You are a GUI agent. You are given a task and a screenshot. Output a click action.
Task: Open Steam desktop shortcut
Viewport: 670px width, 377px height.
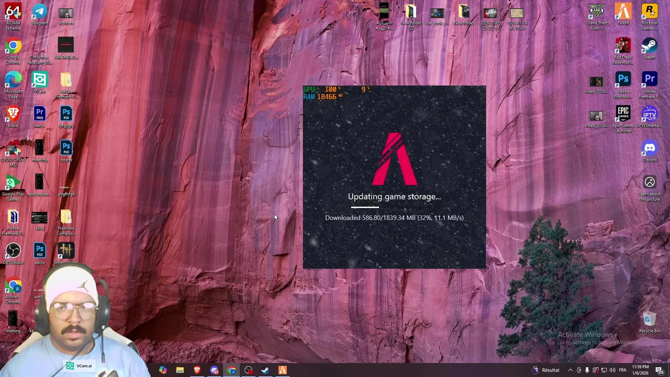pyautogui.click(x=650, y=49)
